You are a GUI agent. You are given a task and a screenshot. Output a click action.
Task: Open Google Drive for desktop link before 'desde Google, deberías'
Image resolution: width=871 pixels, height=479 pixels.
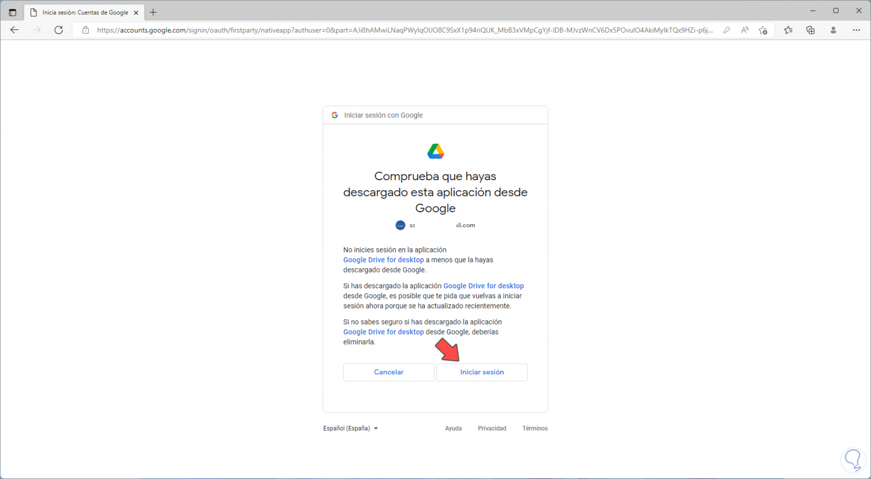point(383,332)
